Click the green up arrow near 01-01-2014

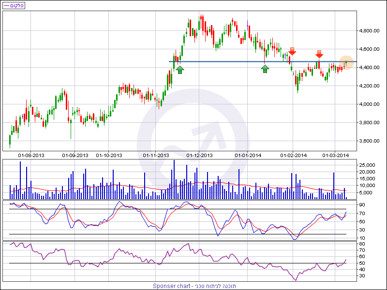pyautogui.click(x=265, y=69)
